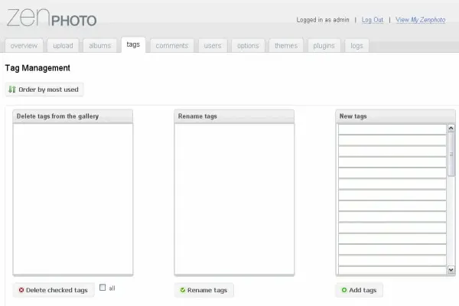
Task: Switch to the upload tab
Action: click(x=63, y=46)
